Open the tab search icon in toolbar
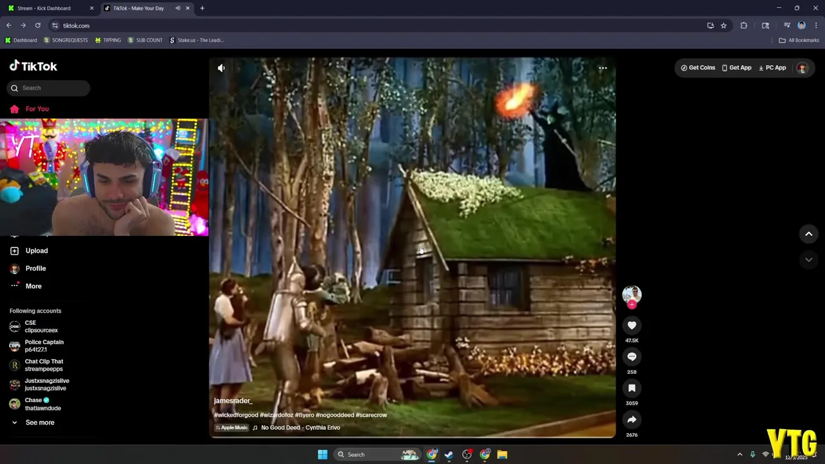825x464 pixels. [x=766, y=26]
